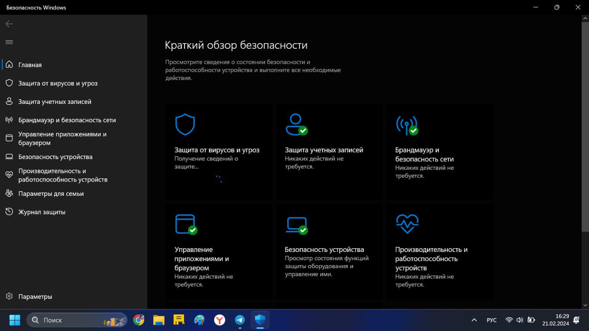This screenshot has height=331, width=589.
Task: Open the yellow sticky notes app in taskbar
Action: [179, 320]
